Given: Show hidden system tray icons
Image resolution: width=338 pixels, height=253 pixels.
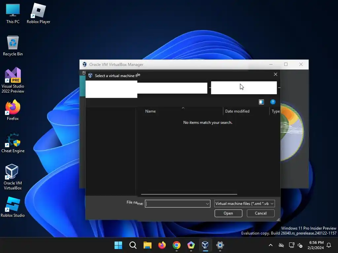Looking at the screenshot, I should 271,245.
